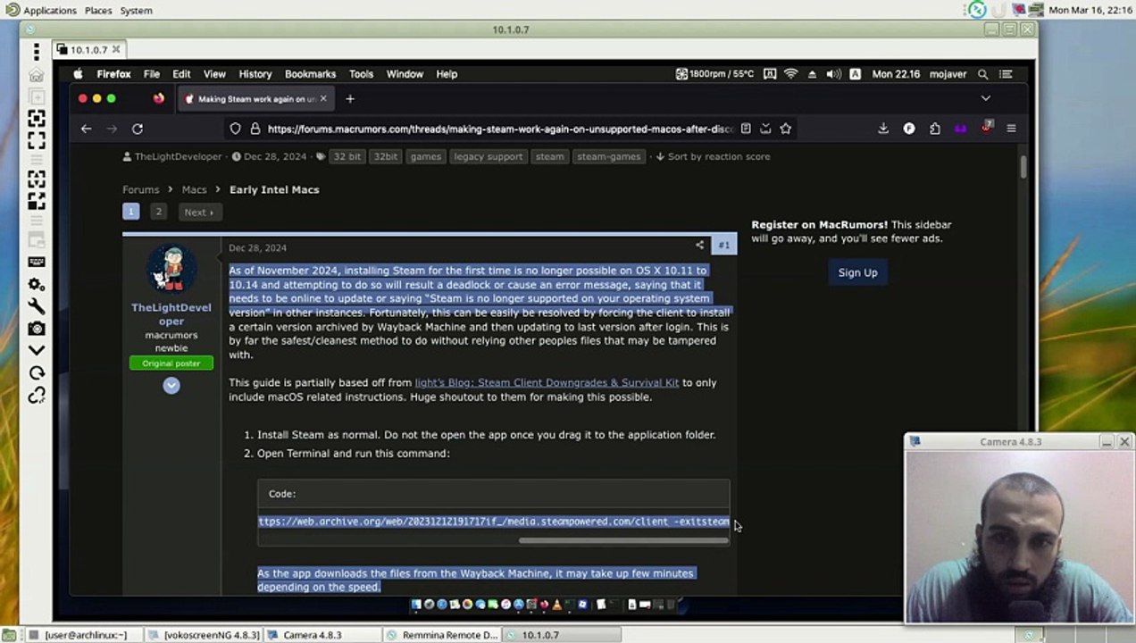Screen dimensions: 1136x643
Task: Select the 'Making Steam work again' tab
Action: tap(255, 99)
